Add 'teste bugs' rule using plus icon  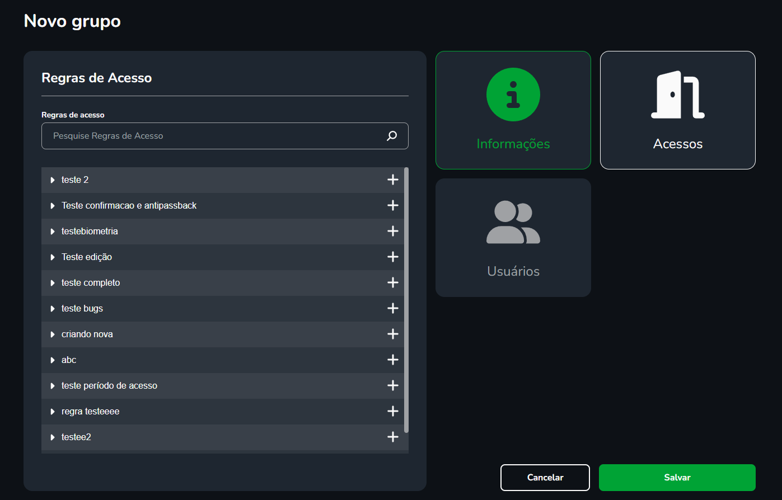[393, 308]
